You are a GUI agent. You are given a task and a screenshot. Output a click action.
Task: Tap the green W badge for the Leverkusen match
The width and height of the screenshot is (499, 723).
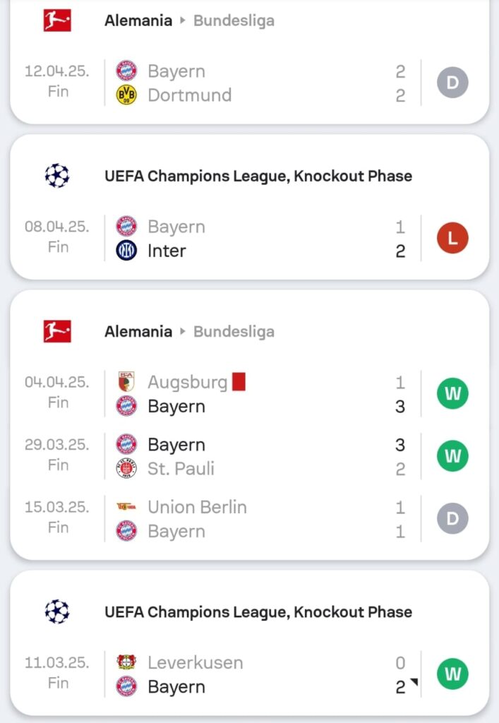tap(452, 674)
